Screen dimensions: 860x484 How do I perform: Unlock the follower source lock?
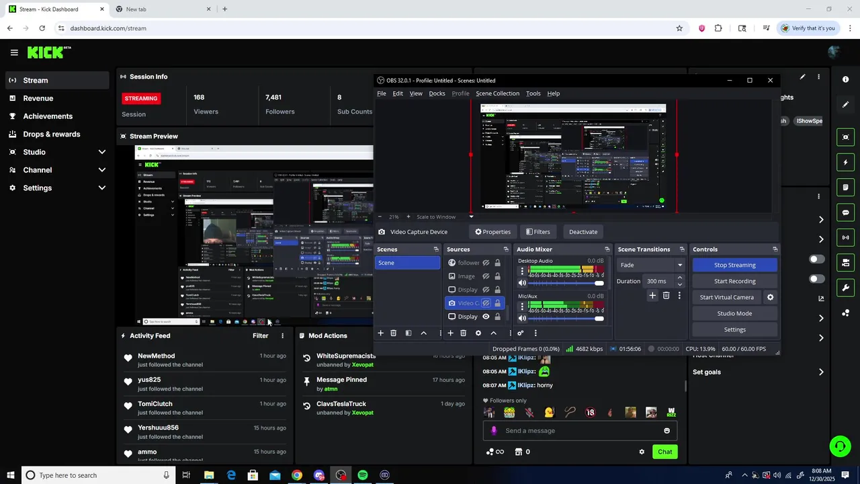497,263
